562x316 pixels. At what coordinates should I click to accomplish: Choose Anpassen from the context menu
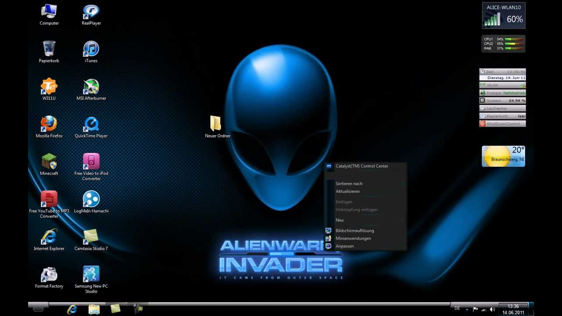366,246
